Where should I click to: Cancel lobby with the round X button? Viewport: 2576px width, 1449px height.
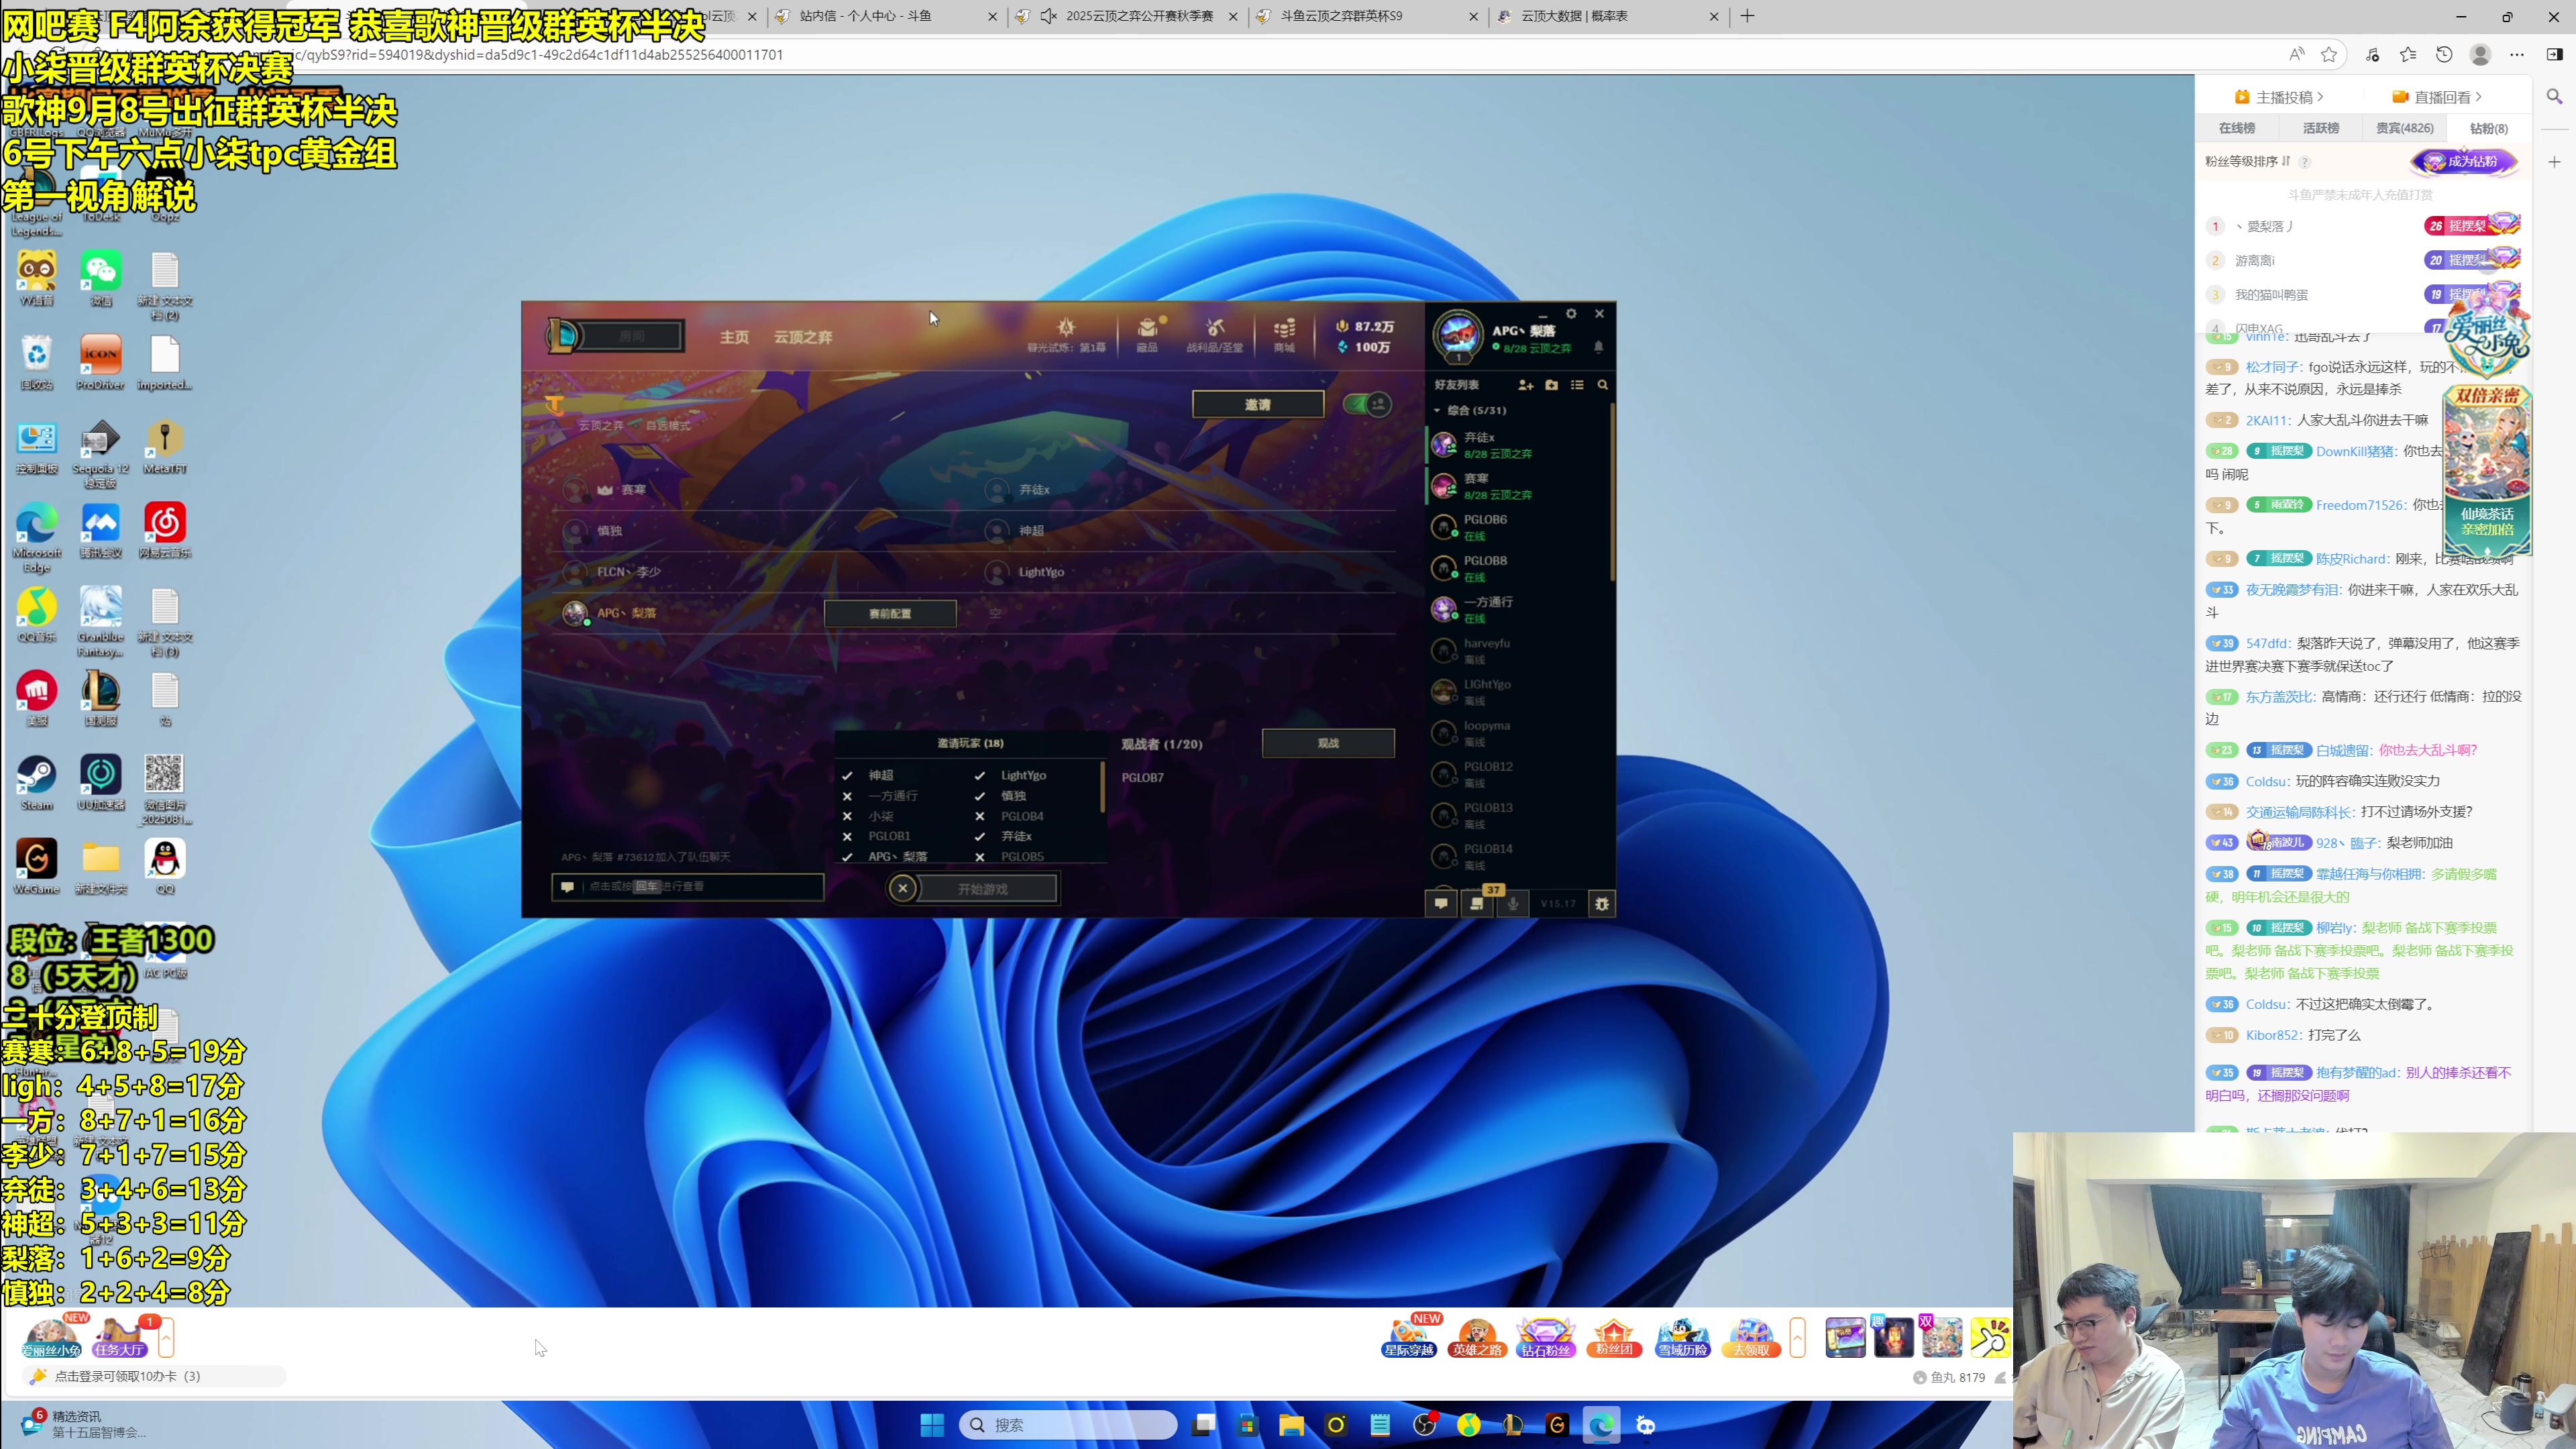[x=902, y=888]
